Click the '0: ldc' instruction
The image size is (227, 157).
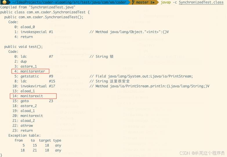coord(21,57)
